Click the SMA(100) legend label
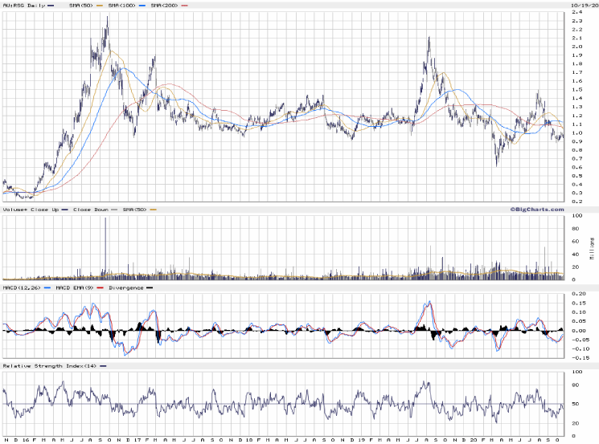The height and width of the screenshot is (444, 599). 122,6
